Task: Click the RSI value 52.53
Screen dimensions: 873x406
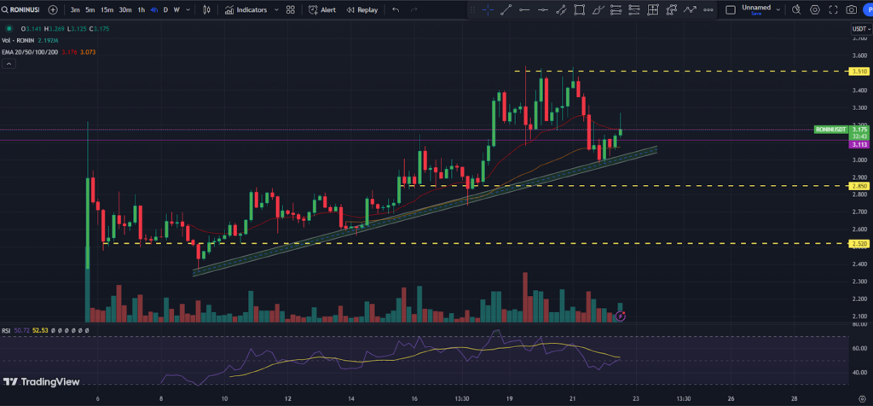Action: tap(40, 330)
